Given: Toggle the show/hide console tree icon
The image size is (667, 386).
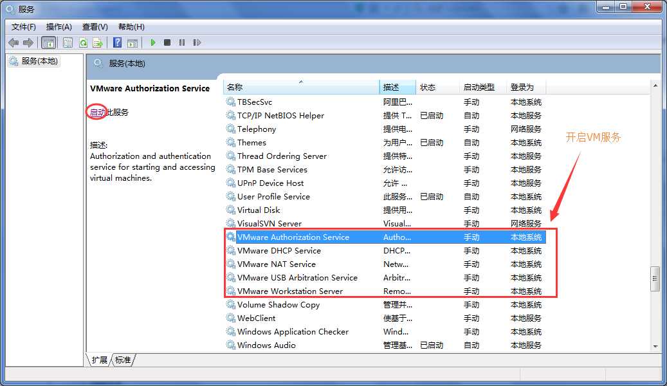Looking at the screenshot, I should point(49,42).
